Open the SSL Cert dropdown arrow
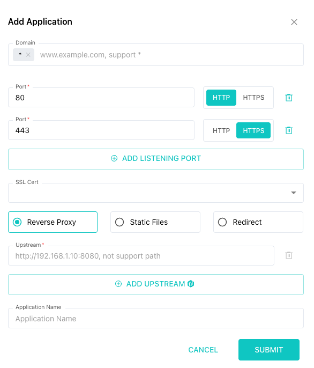The height and width of the screenshot is (368, 314). point(294,193)
